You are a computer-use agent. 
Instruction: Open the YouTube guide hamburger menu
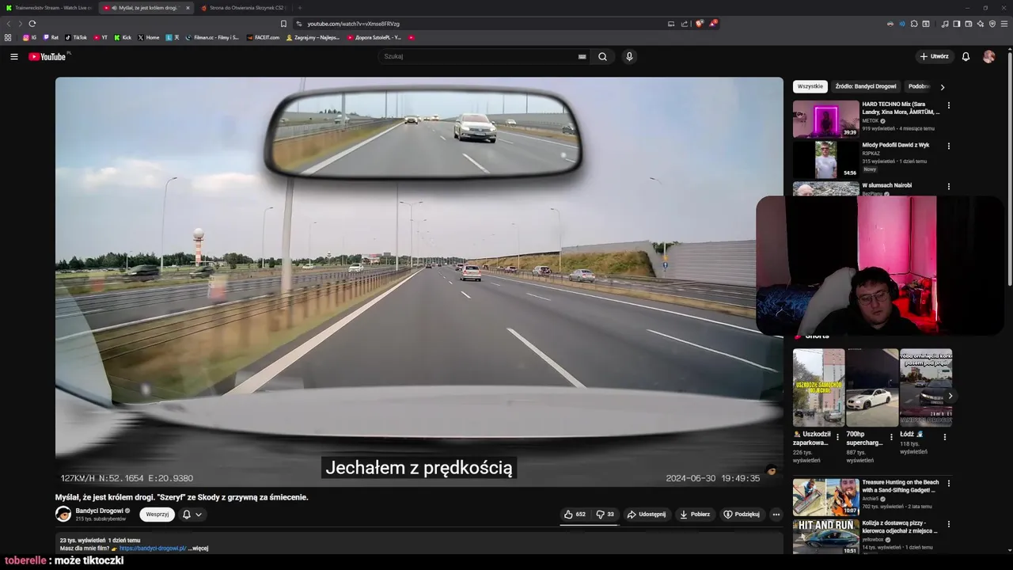tap(13, 56)
